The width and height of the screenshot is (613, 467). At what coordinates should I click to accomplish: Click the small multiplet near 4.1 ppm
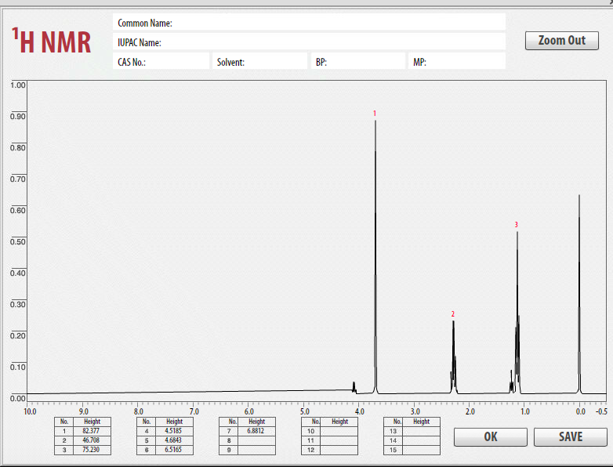pyautogui.click(x=354, y=387)
